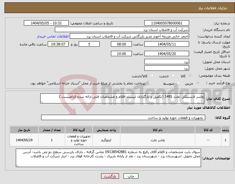Click the جزئیات اطلاعات نیاز page title
The height and width of the screenshot is (184, 235).
(213, 8)
